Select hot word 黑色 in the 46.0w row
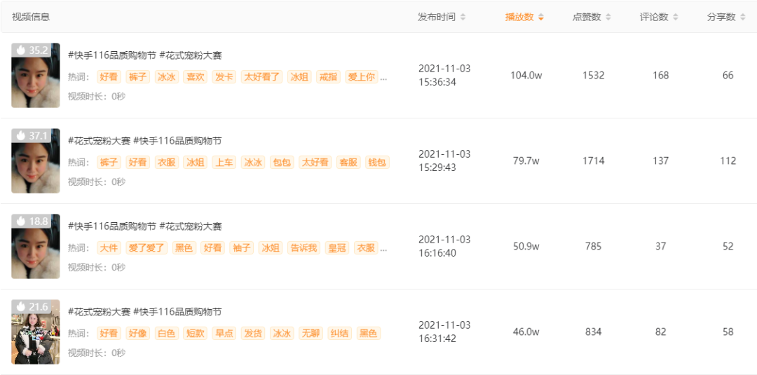This screenshot has height=375, width=757. click(x=369, y=334)
